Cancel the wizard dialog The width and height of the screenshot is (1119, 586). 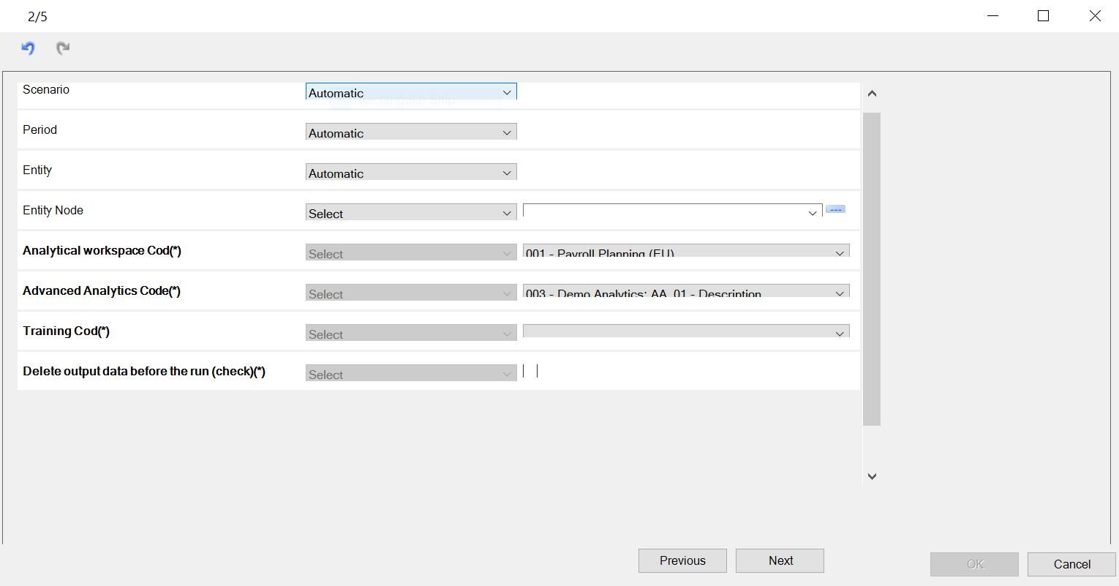pos(1071,564)
